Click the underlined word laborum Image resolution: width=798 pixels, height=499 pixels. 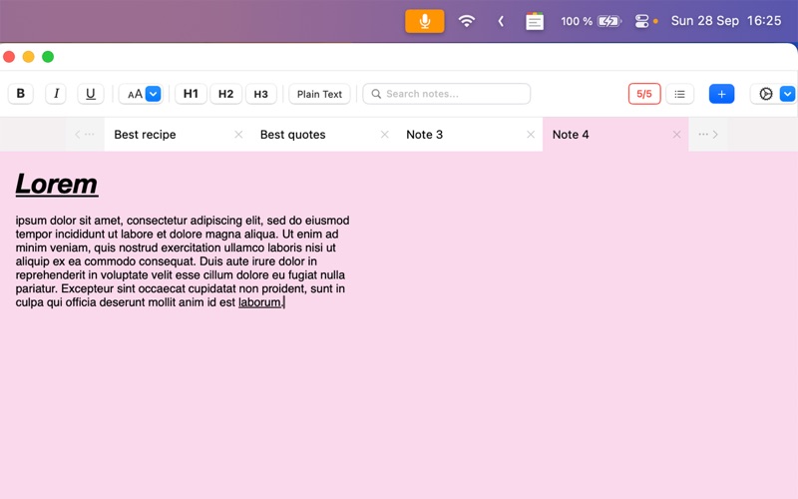tap(259, 302)
